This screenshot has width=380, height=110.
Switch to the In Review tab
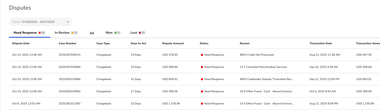(x=62, y=33)
